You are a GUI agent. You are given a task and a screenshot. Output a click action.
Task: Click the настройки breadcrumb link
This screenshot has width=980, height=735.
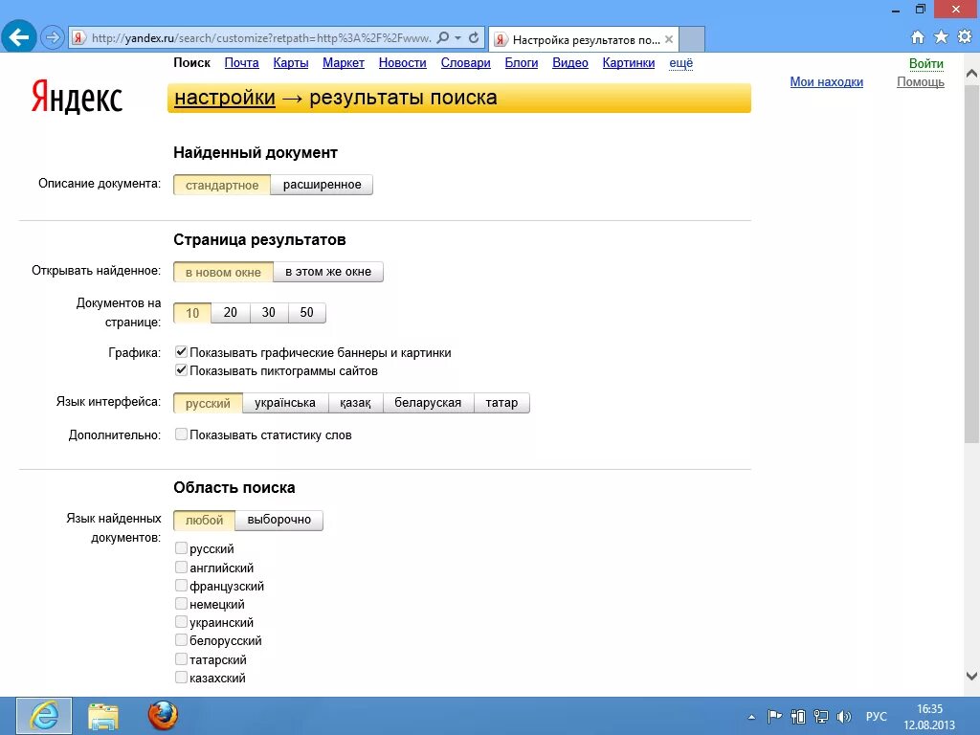coord(224,98)
